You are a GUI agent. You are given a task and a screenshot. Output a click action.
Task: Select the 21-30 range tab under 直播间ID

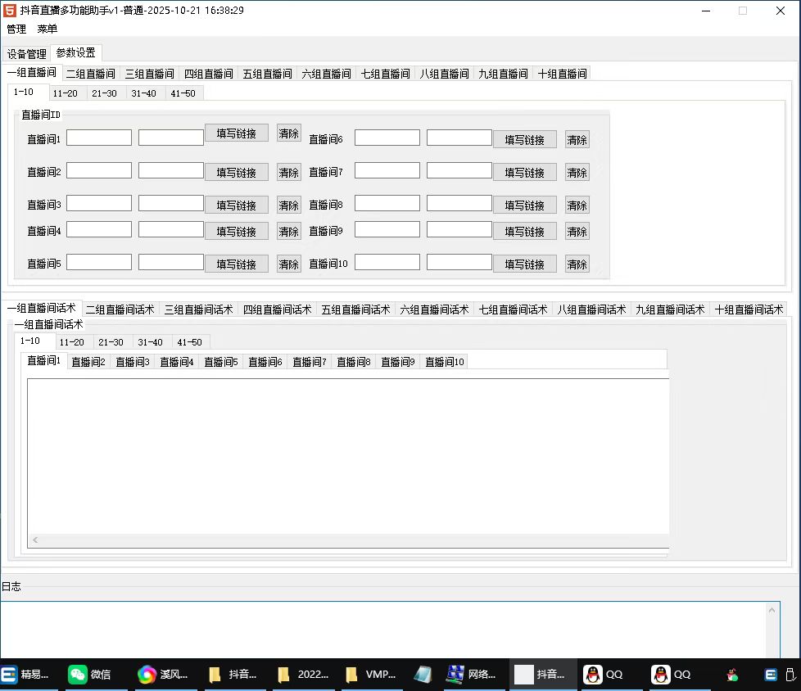point(104,93)
